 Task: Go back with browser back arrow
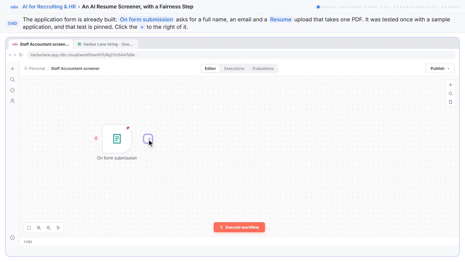(10, 55)
